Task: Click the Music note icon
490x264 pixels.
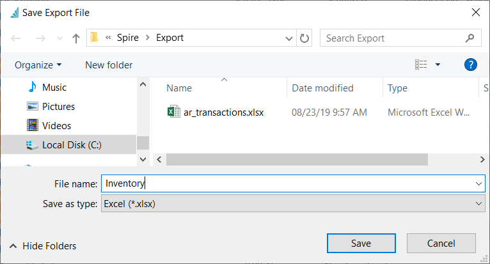Action: pos(32,87)
